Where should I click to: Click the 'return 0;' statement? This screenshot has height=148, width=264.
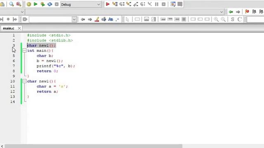(47, 71)
